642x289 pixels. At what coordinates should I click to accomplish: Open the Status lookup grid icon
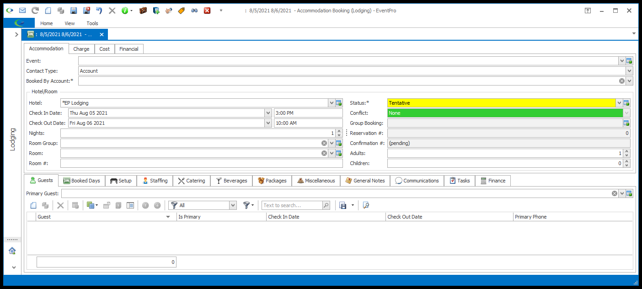pyautogui.click(x=626, y=103)
